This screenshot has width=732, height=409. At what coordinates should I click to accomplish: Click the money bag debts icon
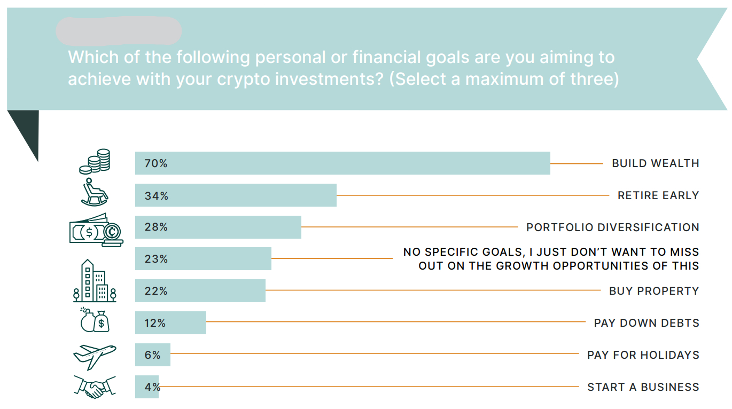pos(95,320)
